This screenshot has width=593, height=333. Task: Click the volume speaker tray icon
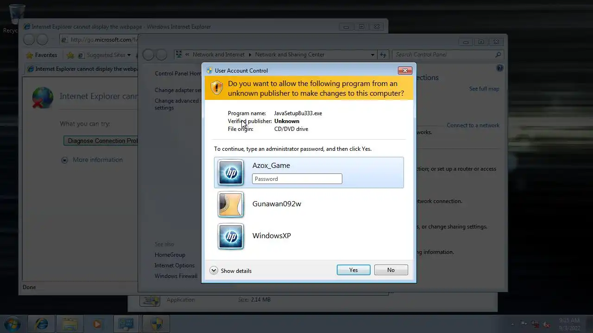click(547, 324)
